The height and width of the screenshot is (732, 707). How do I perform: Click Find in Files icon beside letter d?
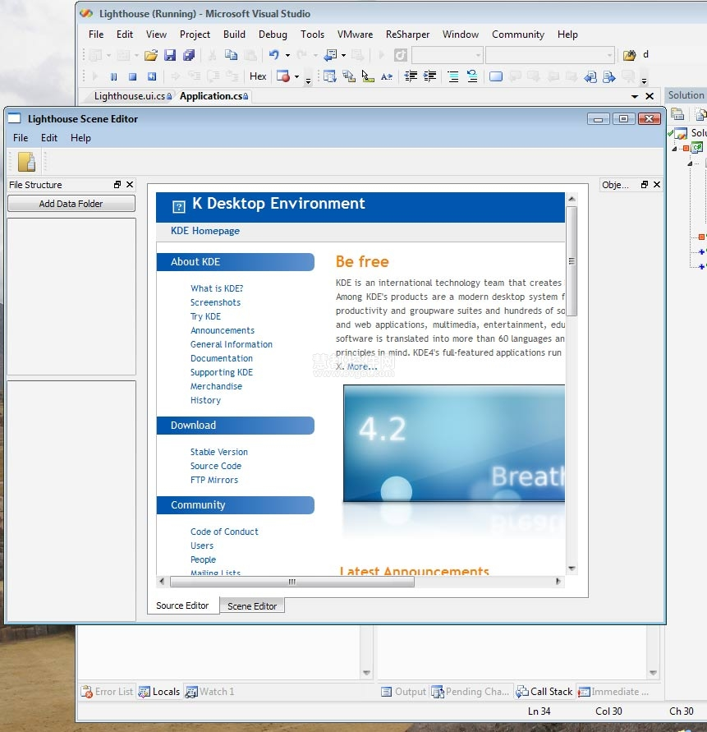pyautogui.click(x=629, y=56)
